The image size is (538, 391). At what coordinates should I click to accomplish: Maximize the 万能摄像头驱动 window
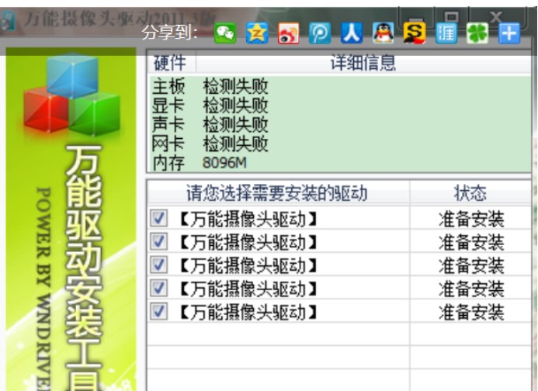pos(451,16)
